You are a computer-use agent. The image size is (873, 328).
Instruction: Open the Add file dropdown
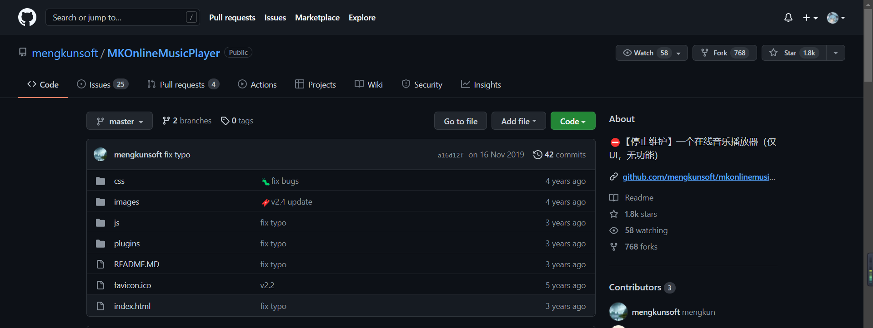coord(519,121)
